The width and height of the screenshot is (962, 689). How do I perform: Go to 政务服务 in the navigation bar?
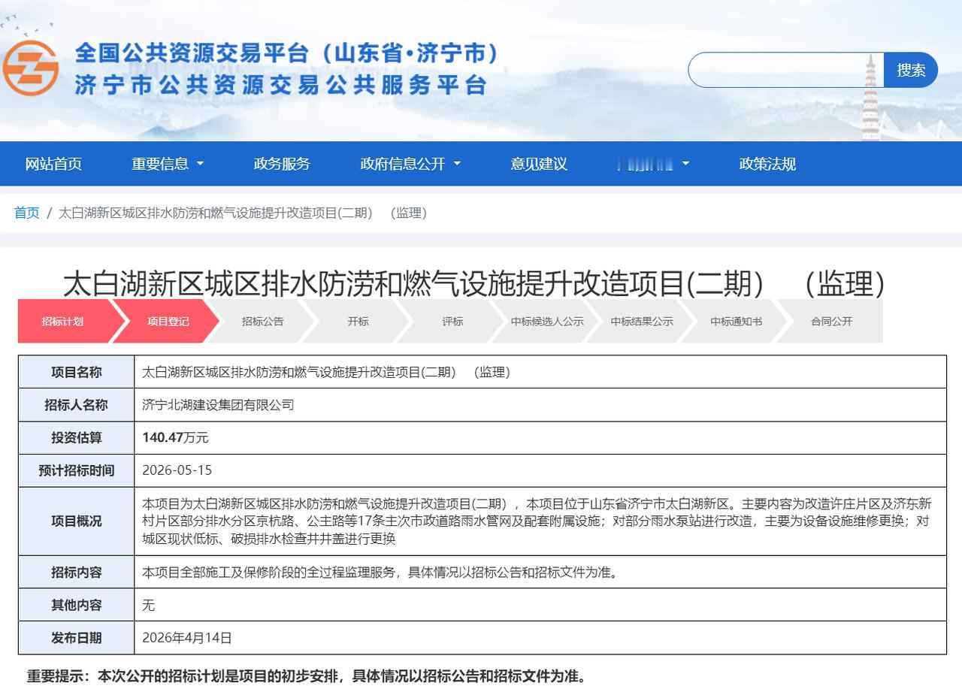coord(282,164)
